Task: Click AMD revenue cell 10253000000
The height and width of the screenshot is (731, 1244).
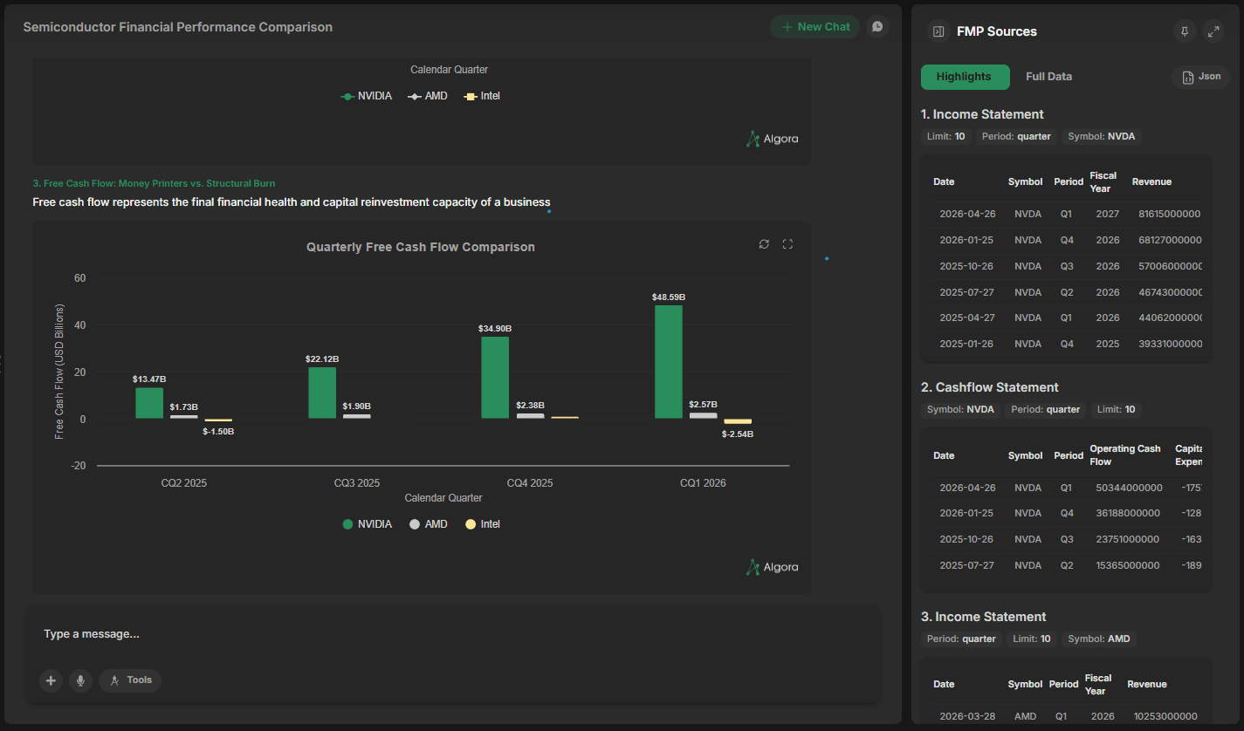Action: [x=1165, y=716]
